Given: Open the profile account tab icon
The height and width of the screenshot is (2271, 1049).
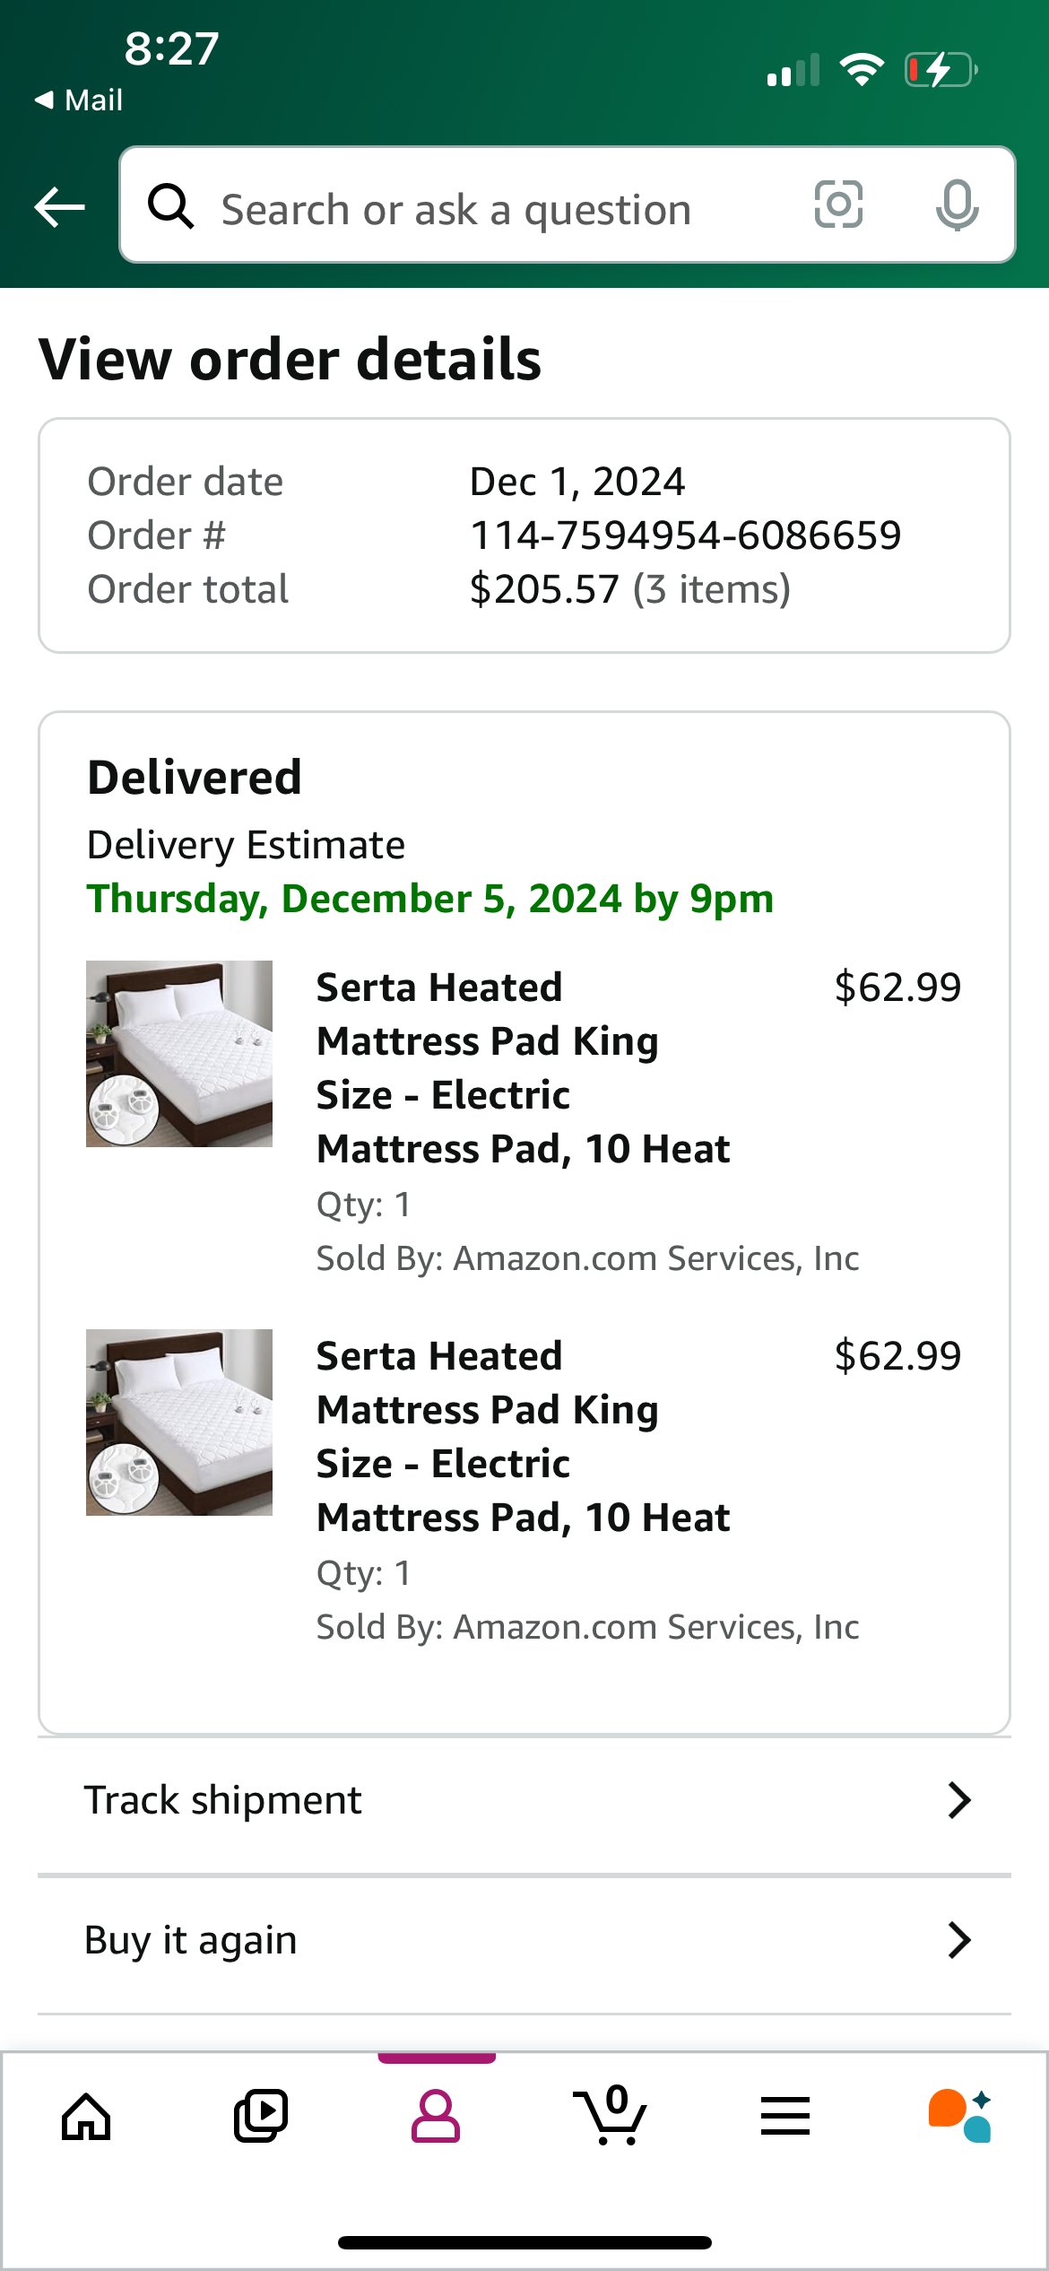Looking at the screenshot, I should coord(436,2117).
